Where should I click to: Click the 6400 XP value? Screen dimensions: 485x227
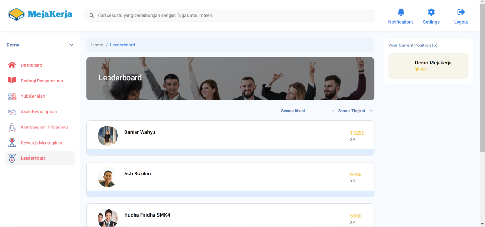(356, 174)
